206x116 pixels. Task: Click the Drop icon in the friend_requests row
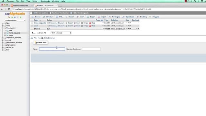(x=90, y=23)
